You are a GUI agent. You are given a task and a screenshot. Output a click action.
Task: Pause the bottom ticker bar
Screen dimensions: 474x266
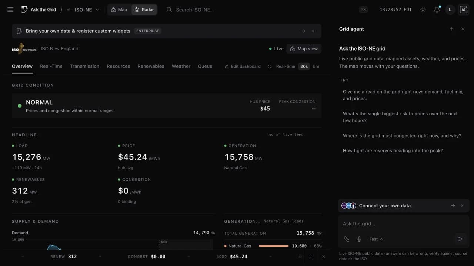coord(311,256)
